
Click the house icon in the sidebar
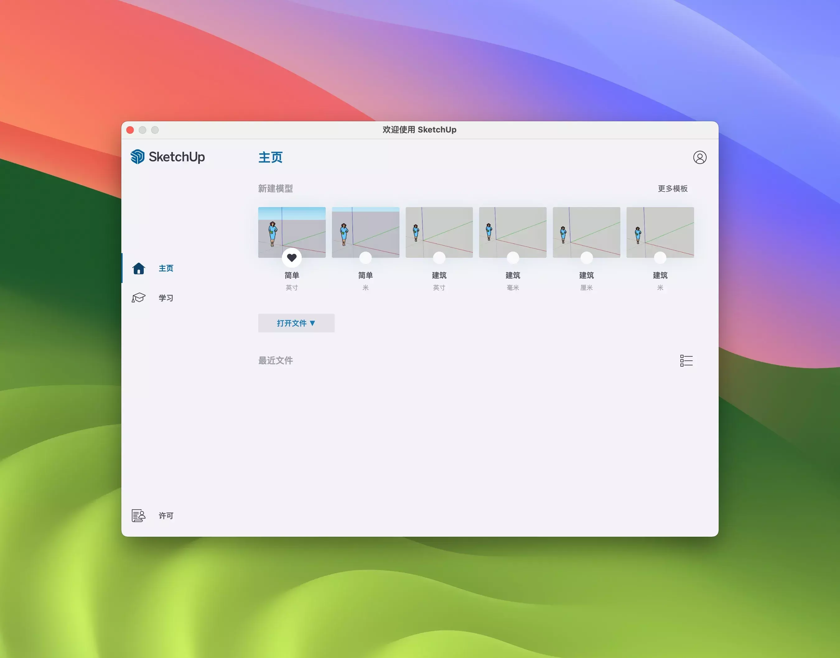coord(139,268)
